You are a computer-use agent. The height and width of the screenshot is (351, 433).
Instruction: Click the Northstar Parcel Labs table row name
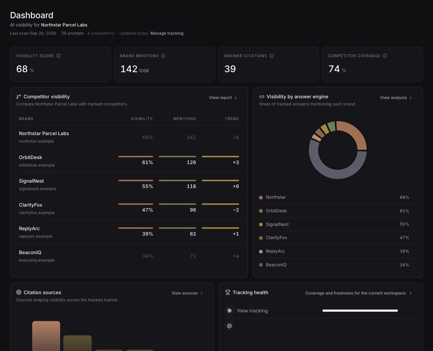[44, 133]
